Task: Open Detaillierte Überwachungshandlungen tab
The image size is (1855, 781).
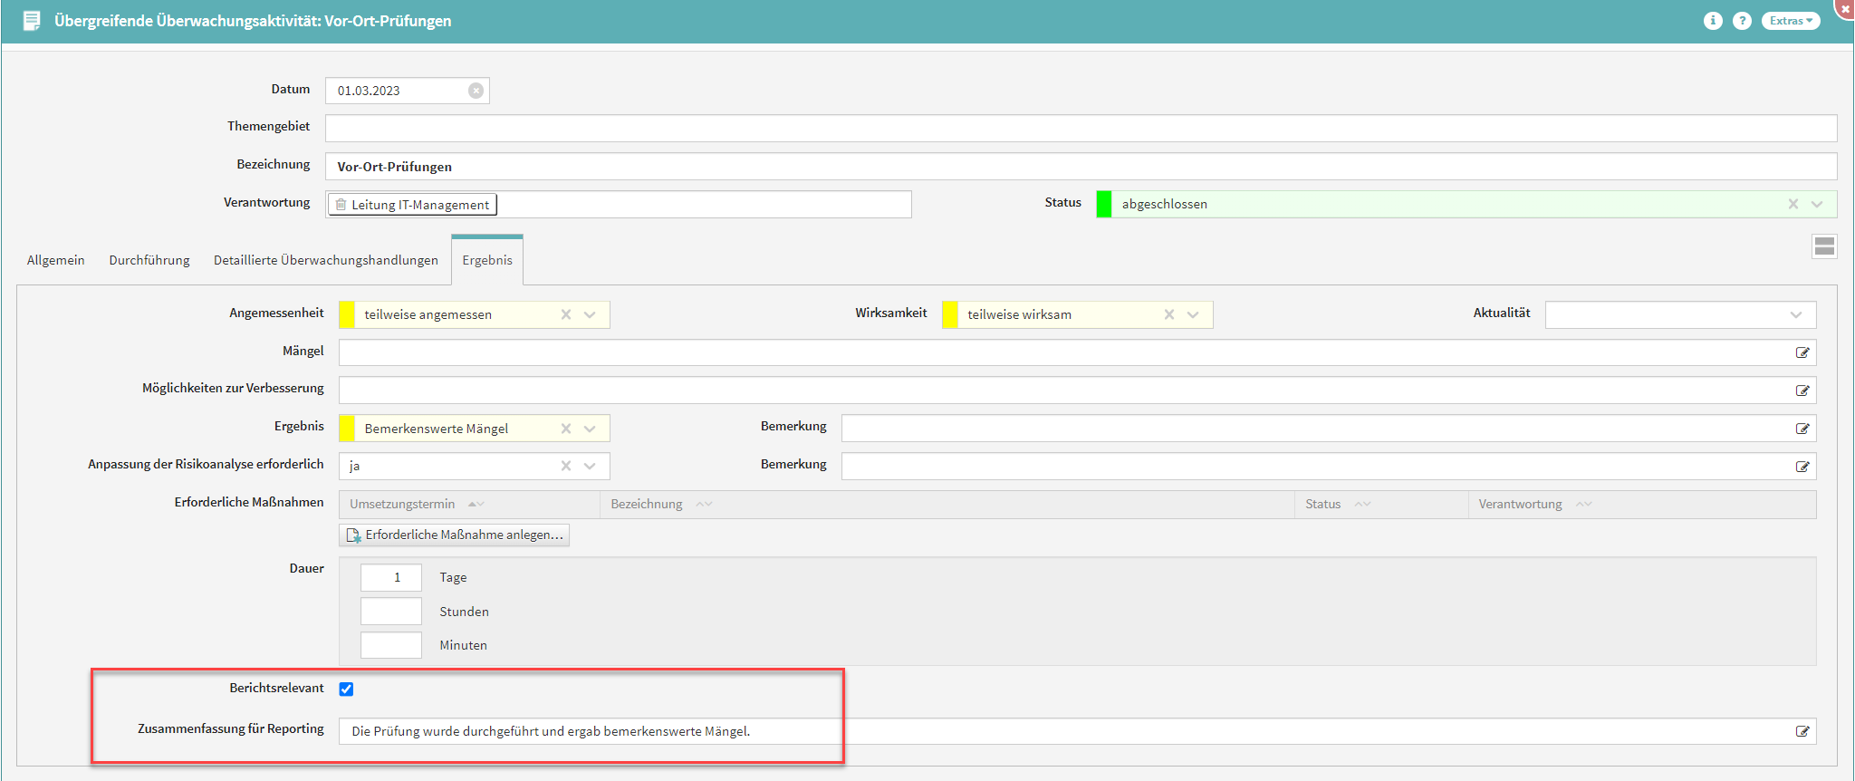Action: [325, 260]
